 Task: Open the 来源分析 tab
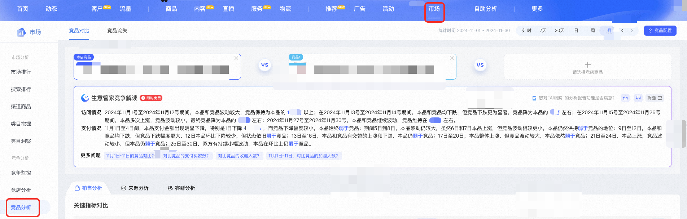(x=135, y=188)
